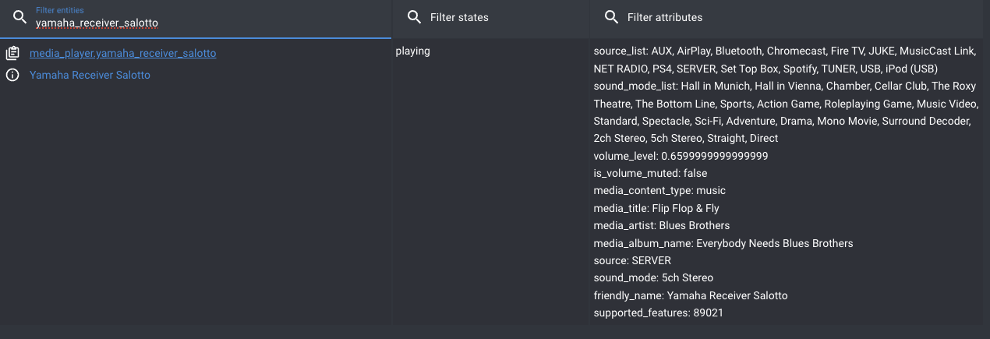Click the media_artist: Blues Brothers line
The width and height of the screenshot is (990, 339).
tap(661, 226)
